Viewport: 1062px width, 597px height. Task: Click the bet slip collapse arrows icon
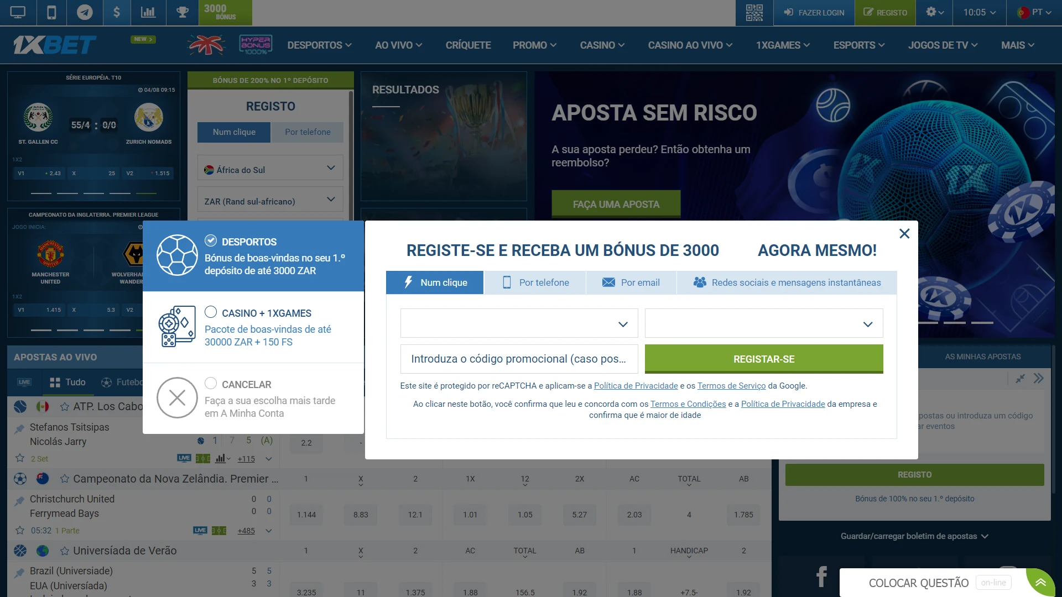(1021, 378)
